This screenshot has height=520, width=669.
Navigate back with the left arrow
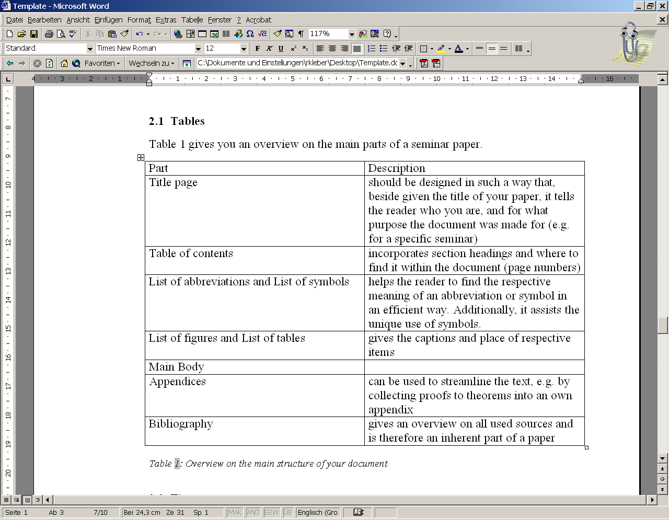10,63
